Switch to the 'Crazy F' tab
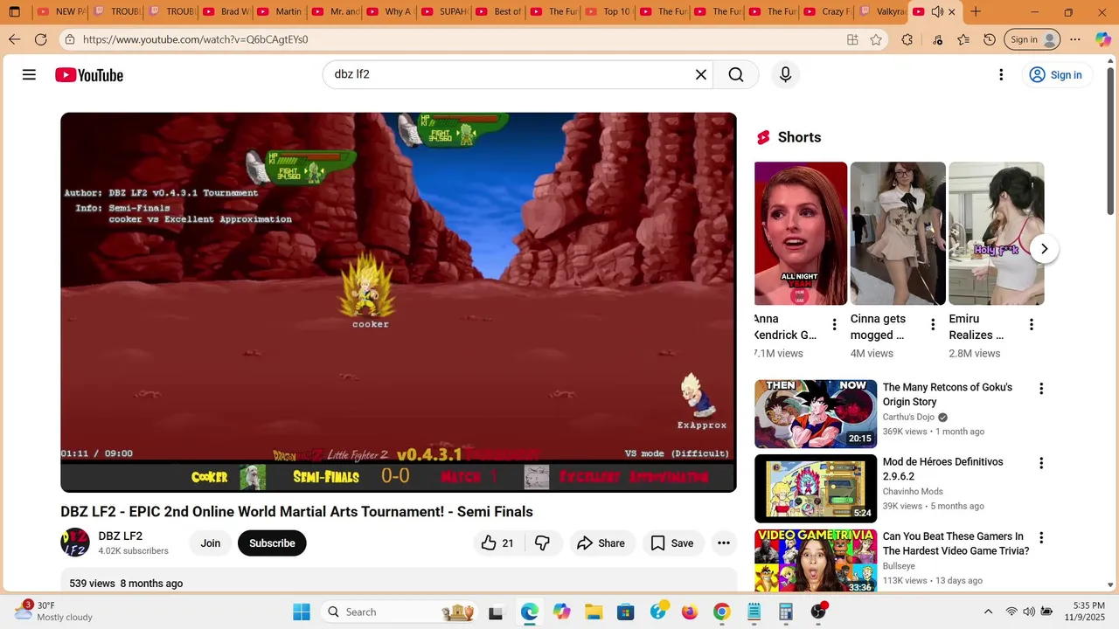This screenshot has width=1119, height=629. [826, 11]
